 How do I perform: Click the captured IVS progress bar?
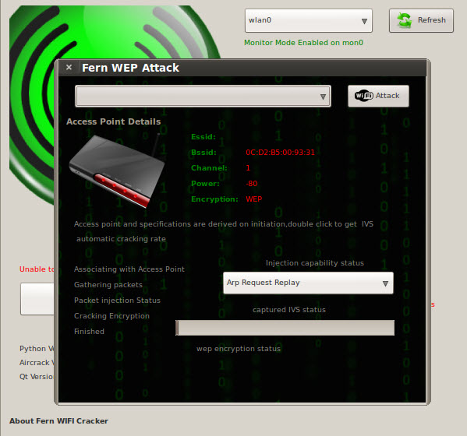click(x=285, y=328)
